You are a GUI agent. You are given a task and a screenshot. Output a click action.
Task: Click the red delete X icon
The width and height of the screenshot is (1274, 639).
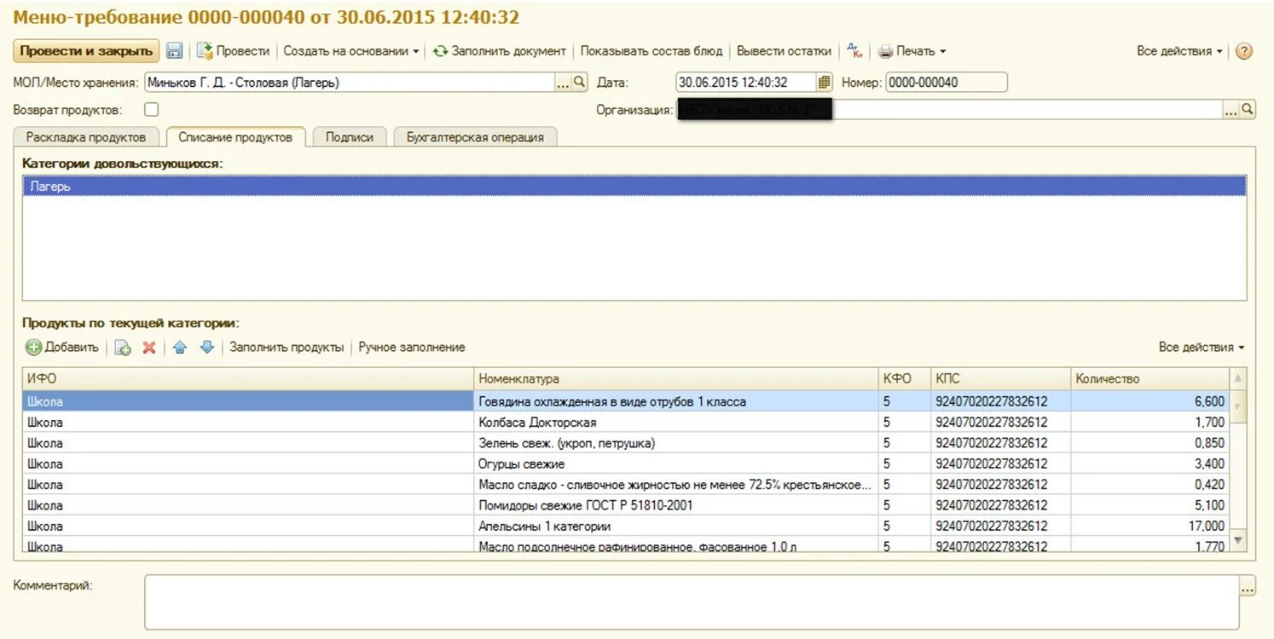149,348
